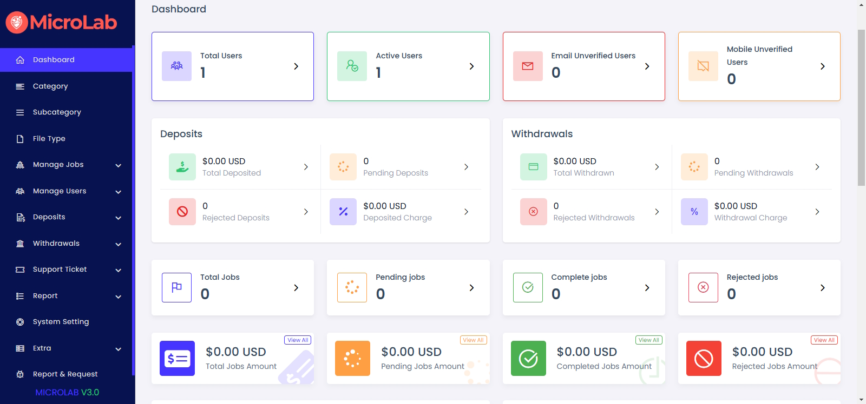Click the Mobile Unverified Users icon

(703, 66)
